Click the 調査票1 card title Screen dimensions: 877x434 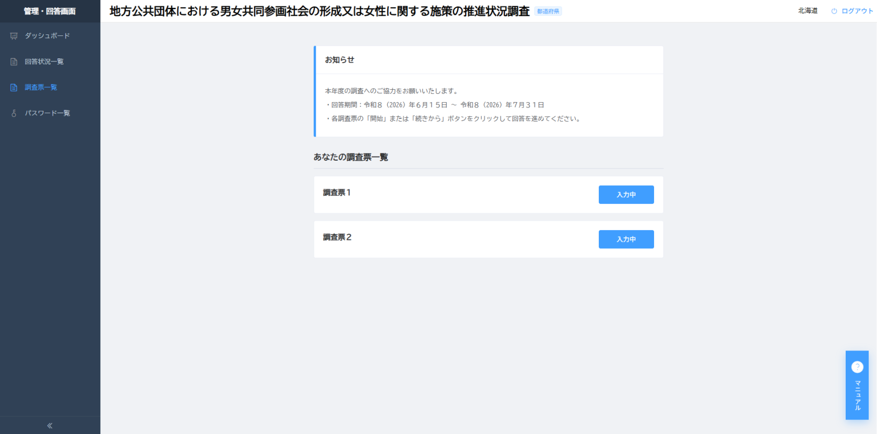337,192
